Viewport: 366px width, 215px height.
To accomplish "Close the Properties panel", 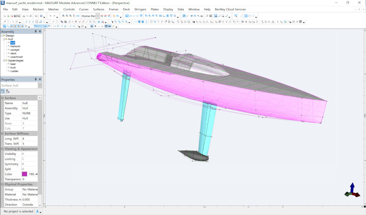I will (40, 79).
